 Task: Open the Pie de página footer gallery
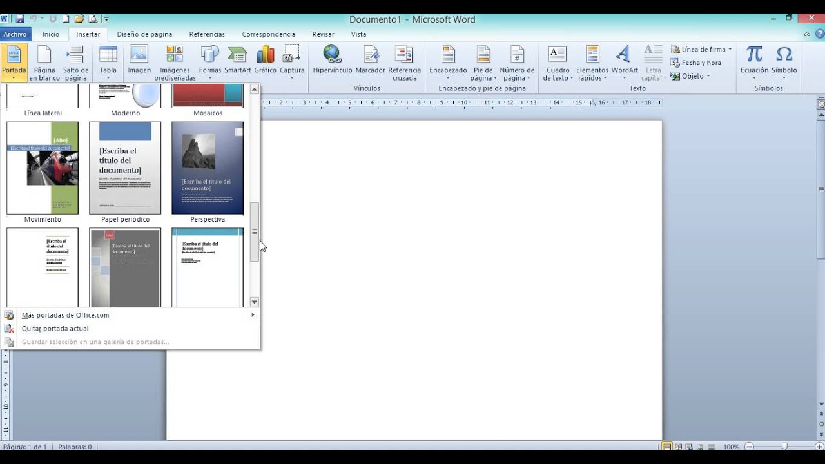(483, 64)
